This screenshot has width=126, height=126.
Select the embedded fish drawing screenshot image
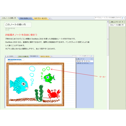[49, 81]
